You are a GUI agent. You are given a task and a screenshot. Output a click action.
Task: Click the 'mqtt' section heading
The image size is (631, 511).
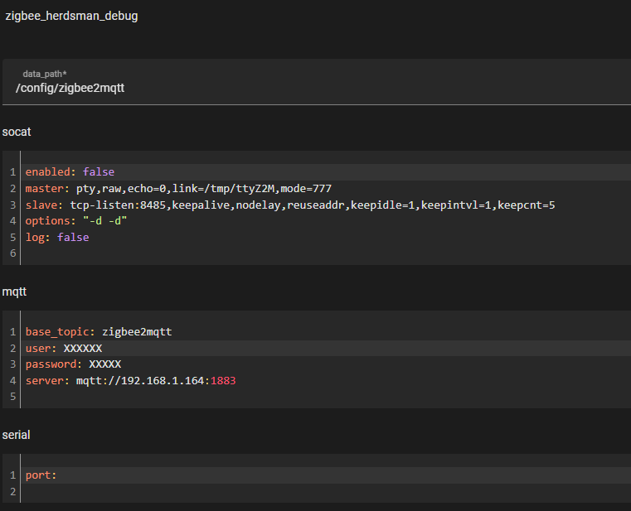pyautogui.click(x=16, y=292)
